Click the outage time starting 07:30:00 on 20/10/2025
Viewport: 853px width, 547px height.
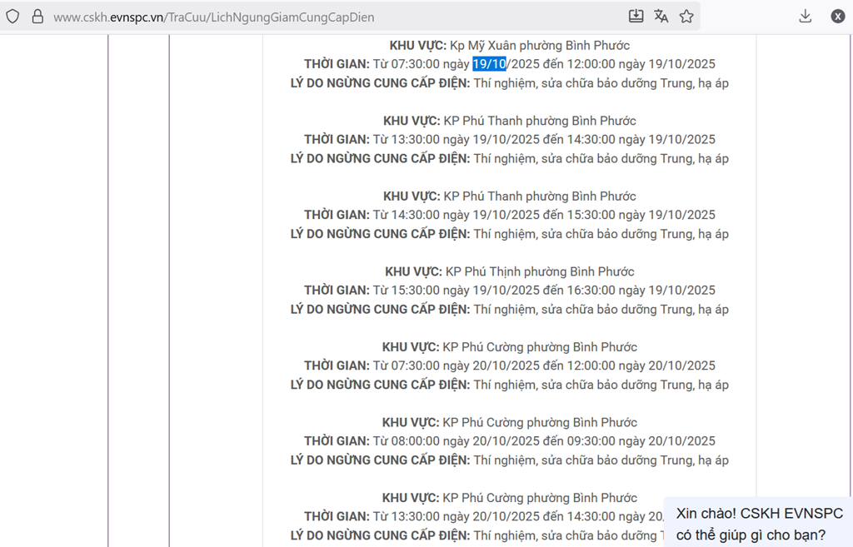point(543,365)
